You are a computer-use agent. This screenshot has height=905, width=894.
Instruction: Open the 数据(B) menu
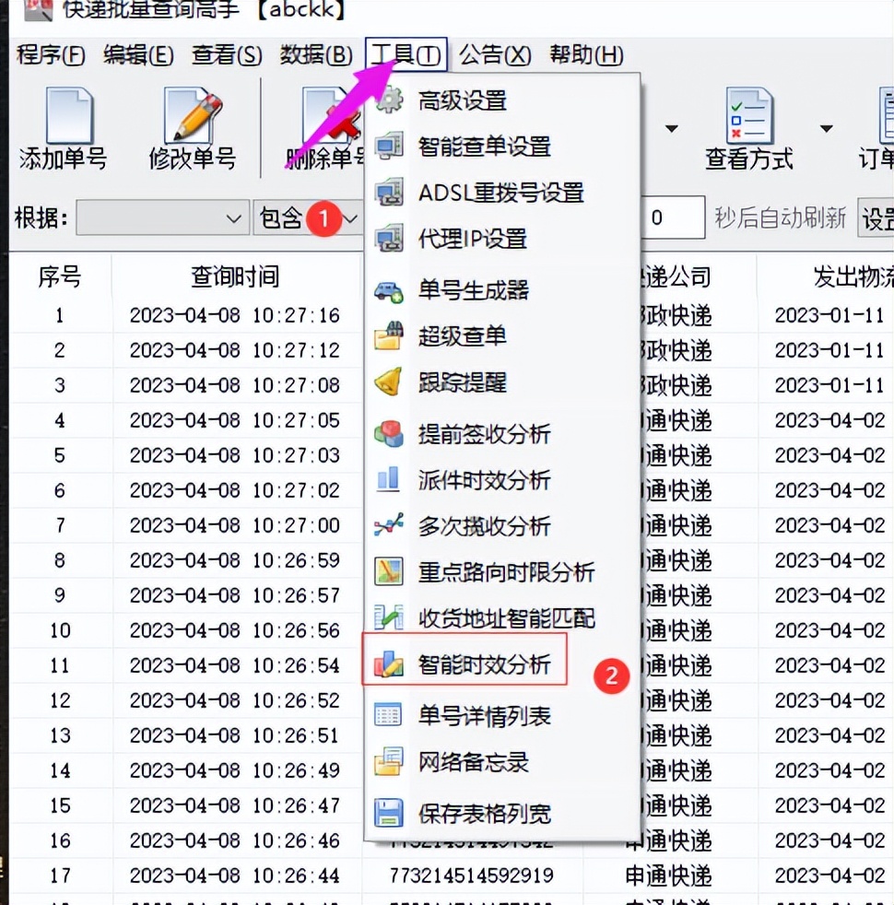coord(316,54)
